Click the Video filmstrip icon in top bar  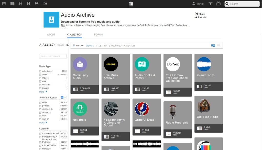click(20, 4)
